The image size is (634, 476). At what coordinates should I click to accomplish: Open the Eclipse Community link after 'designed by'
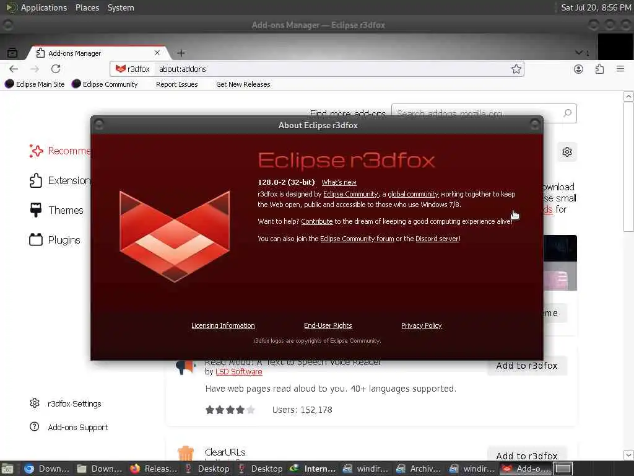350,194
